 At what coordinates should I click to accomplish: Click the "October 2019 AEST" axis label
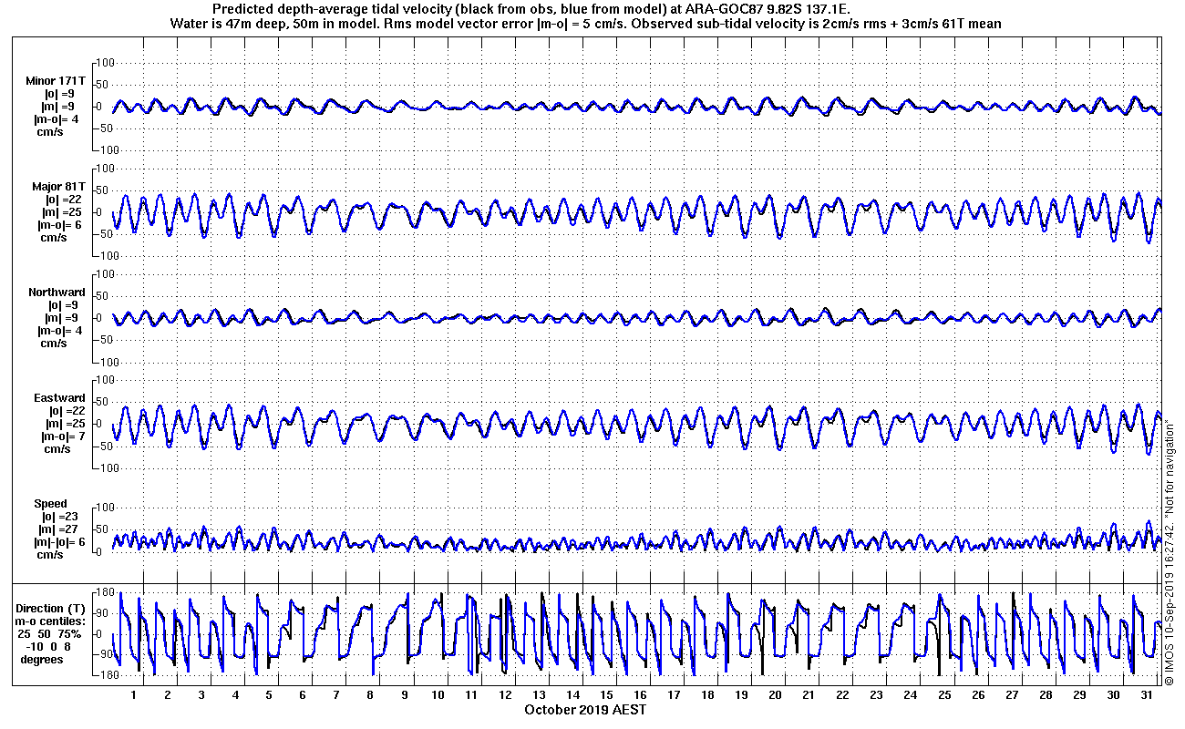click(585, 710)
